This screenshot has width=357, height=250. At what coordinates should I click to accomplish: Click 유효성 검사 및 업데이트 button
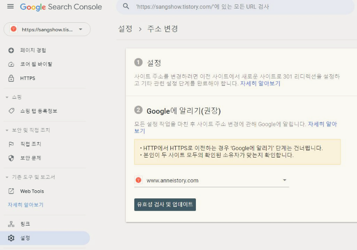coord(165,205)
